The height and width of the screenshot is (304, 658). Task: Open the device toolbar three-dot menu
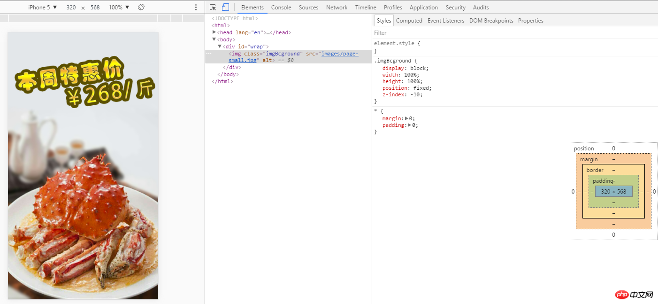[x=196, y=8]
